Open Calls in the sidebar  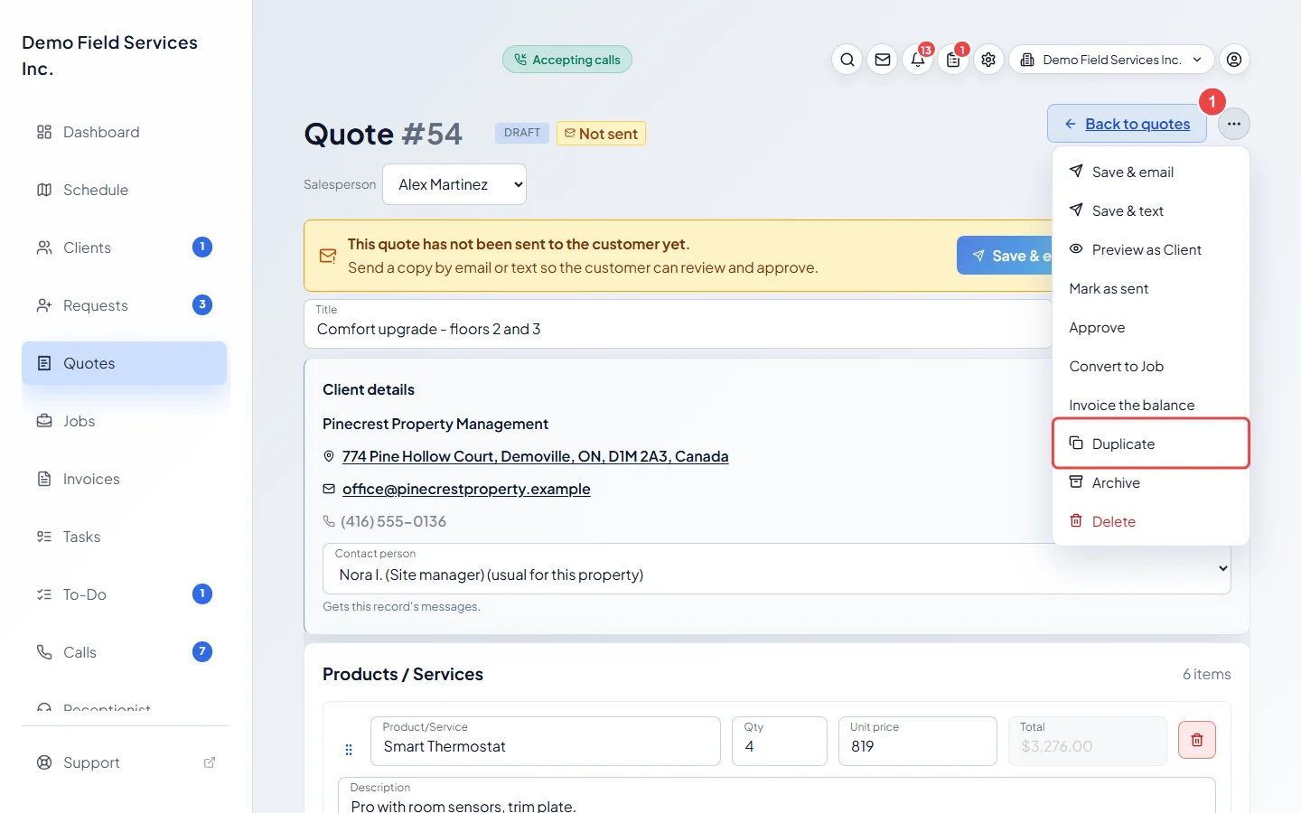click(125, 652)
